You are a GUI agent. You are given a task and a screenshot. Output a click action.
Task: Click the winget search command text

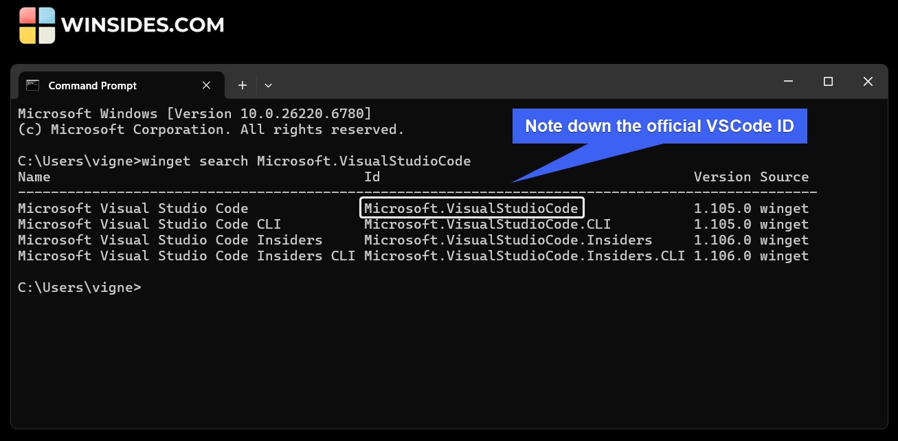click(307, 161)
